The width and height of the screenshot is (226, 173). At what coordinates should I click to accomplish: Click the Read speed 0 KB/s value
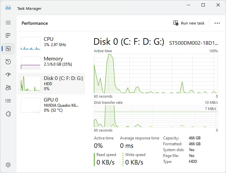tap(106, 162)
